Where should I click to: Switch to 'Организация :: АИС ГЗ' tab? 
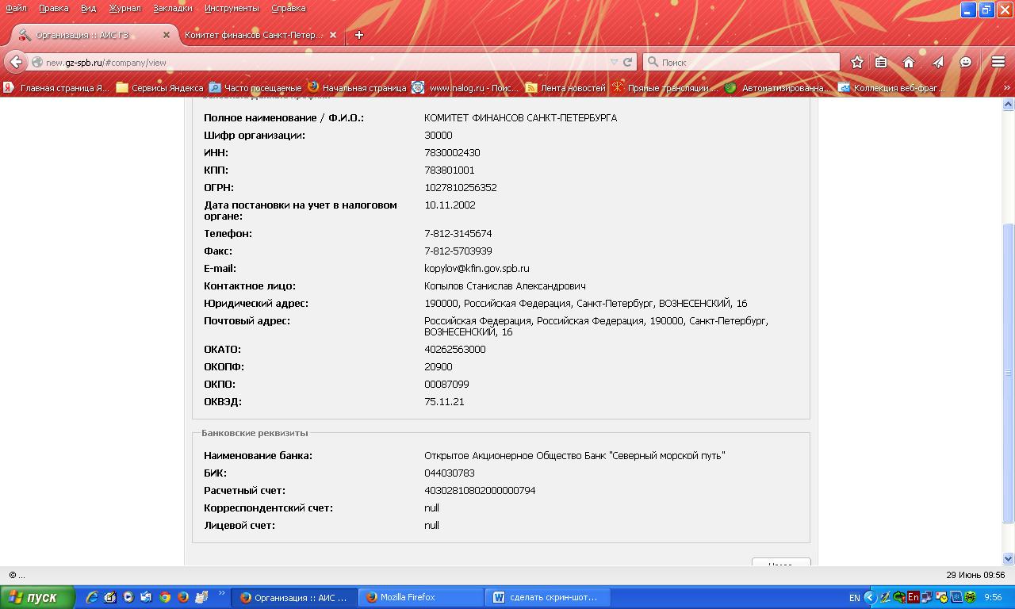coord(93,35)
